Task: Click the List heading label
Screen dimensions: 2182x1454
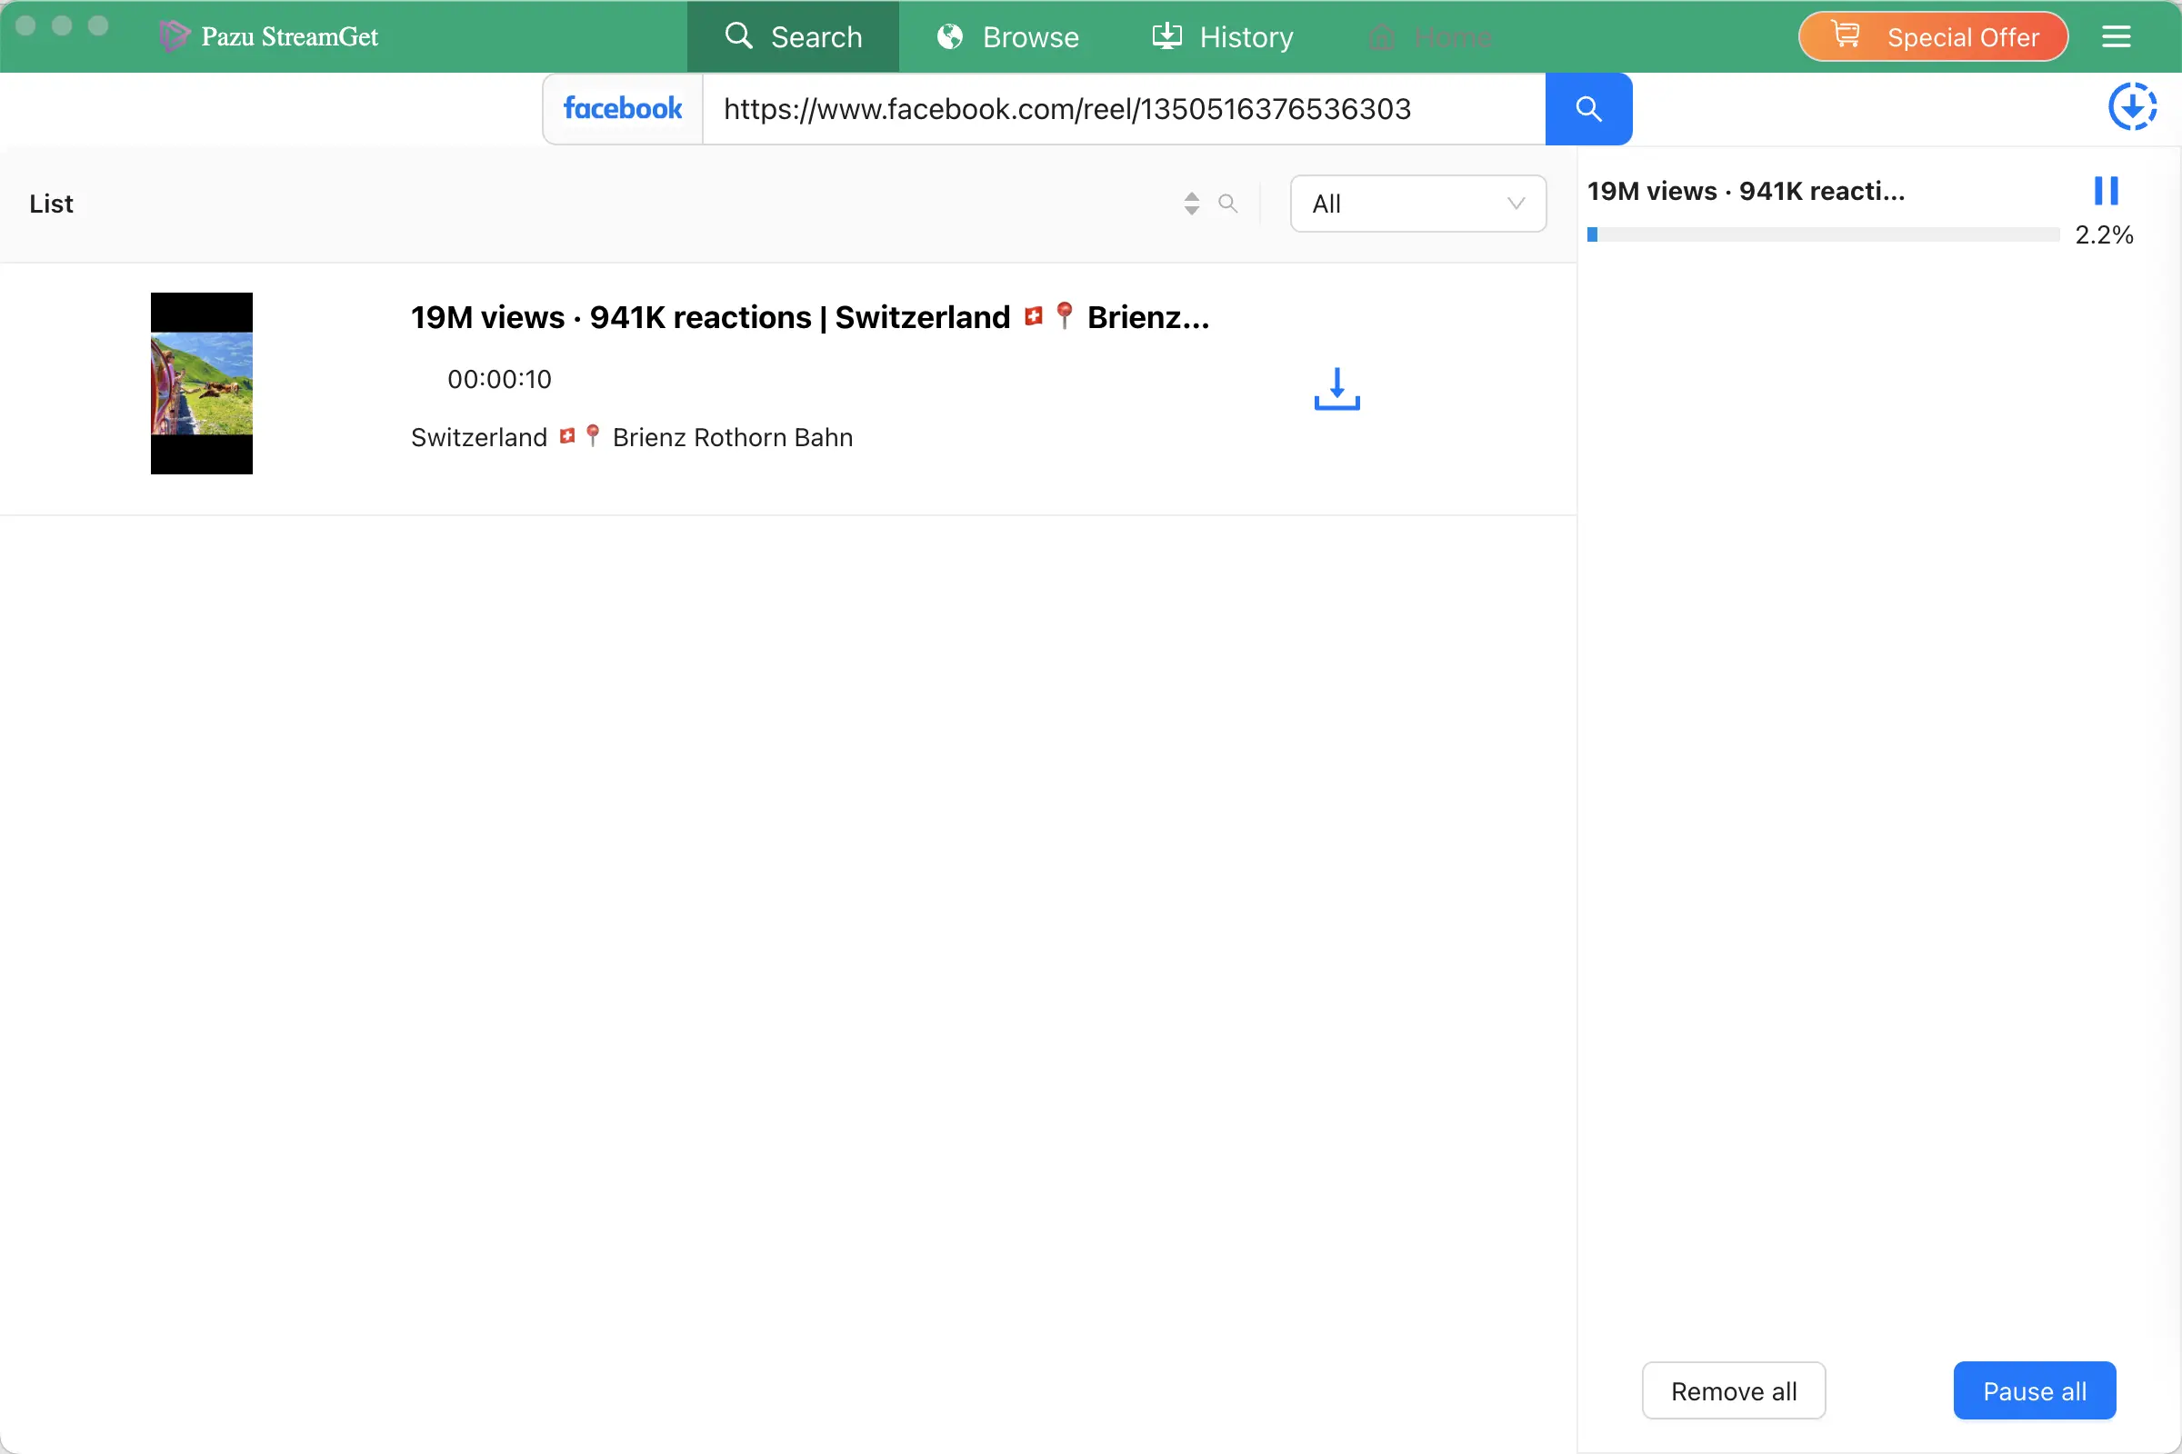Action: [x=51, y=204]
